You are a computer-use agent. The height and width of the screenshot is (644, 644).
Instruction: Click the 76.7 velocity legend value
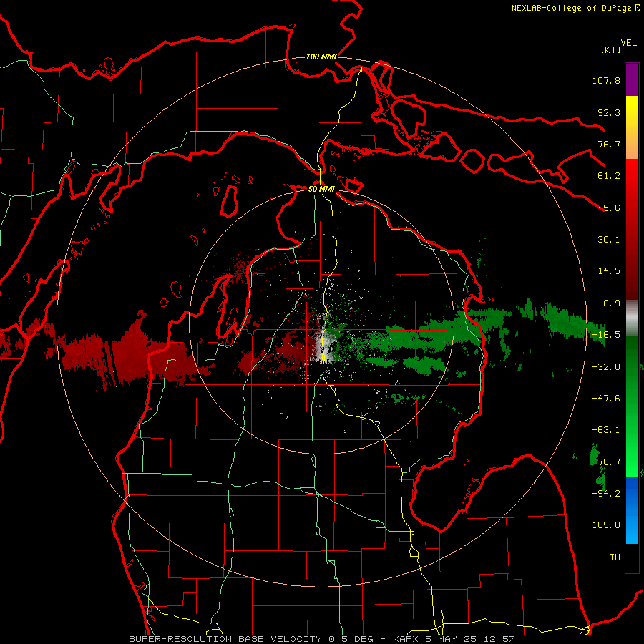click(609, 144)
